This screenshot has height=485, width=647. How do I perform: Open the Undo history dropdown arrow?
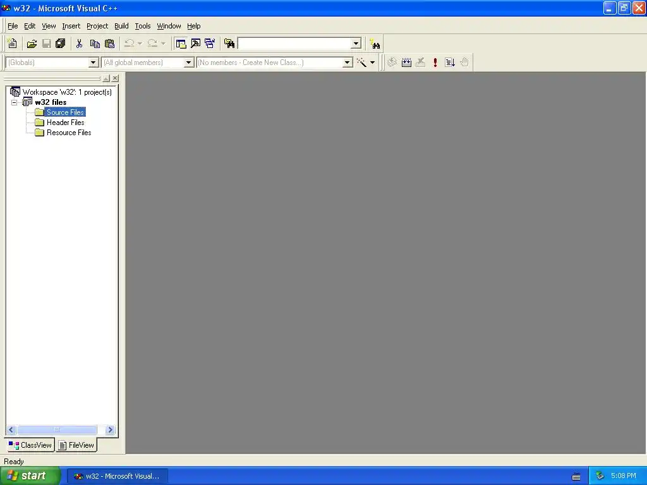pyautogui.click(x=140, y=44)
